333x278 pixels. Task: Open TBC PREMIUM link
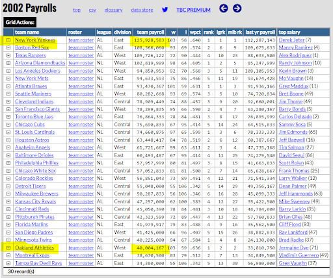tap(193, 10)
